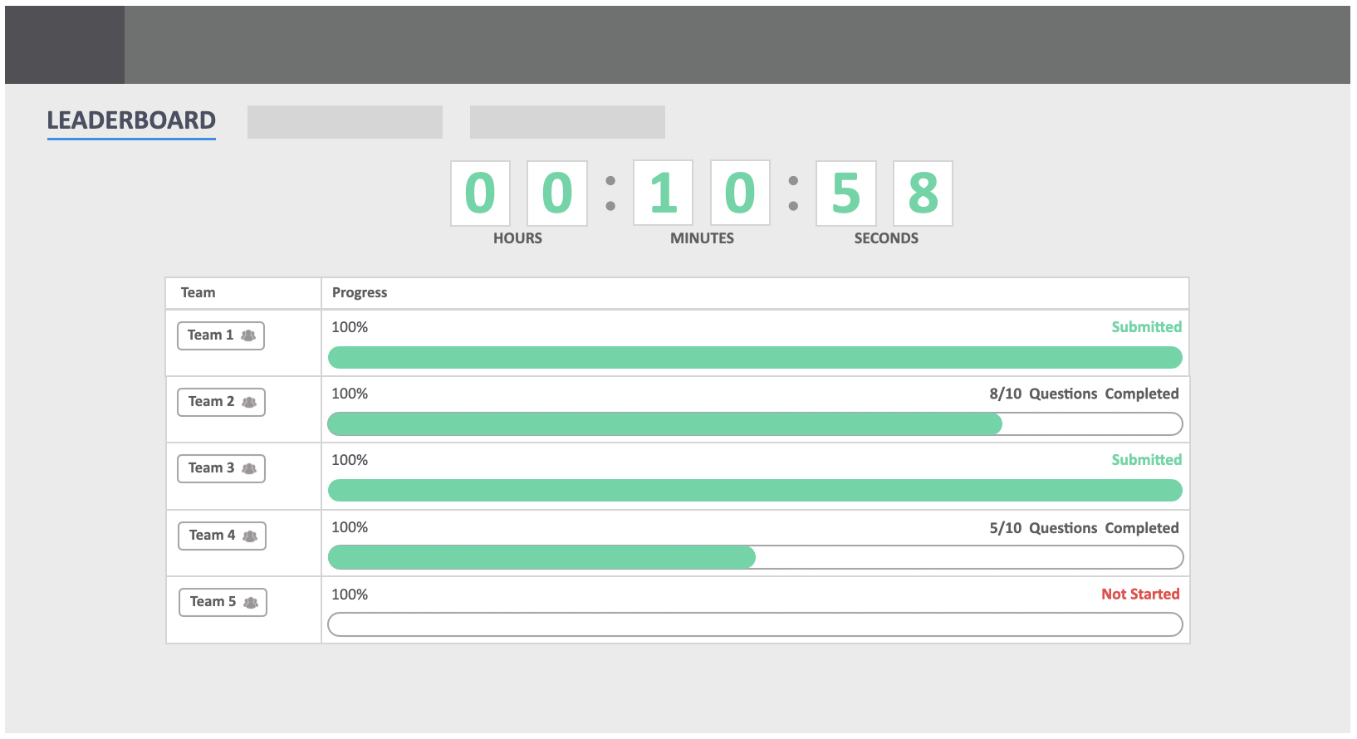Screen dimensions: 1357x739
Task: Select the first blank tab beside LEADERBOARD
Action: point(345,122)
